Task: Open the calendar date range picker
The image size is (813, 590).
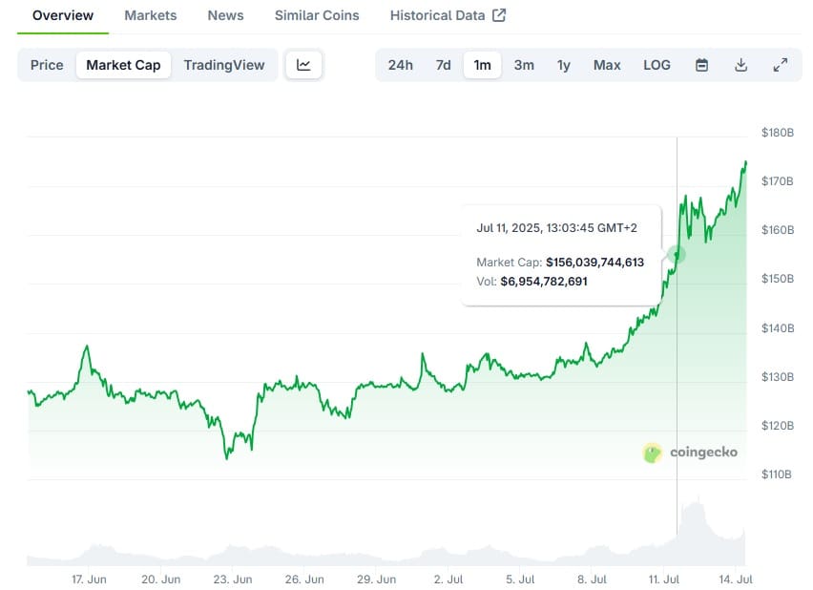Action: click(701, 65)
